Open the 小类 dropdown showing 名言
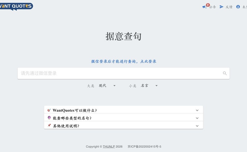This screenshot has height=152, width=247. (149, 86)
